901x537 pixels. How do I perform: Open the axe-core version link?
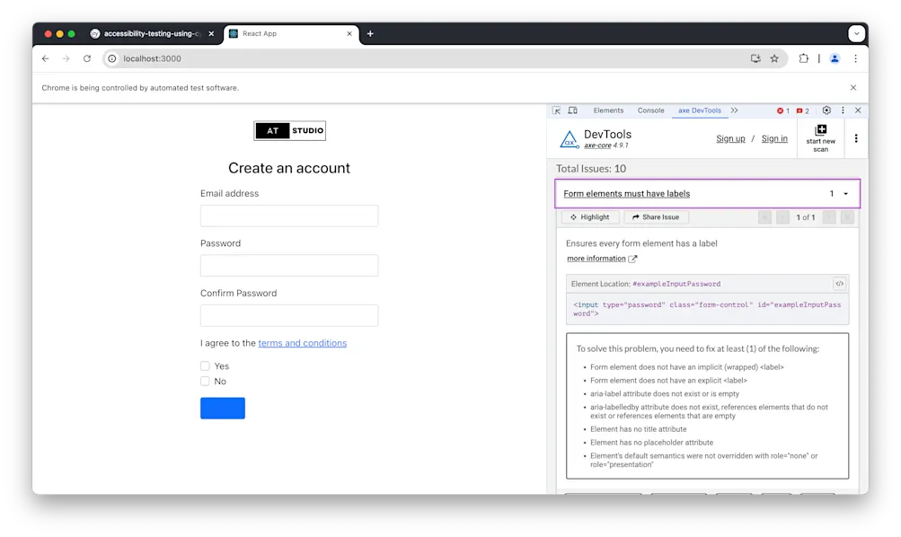(x=597, y=145)
